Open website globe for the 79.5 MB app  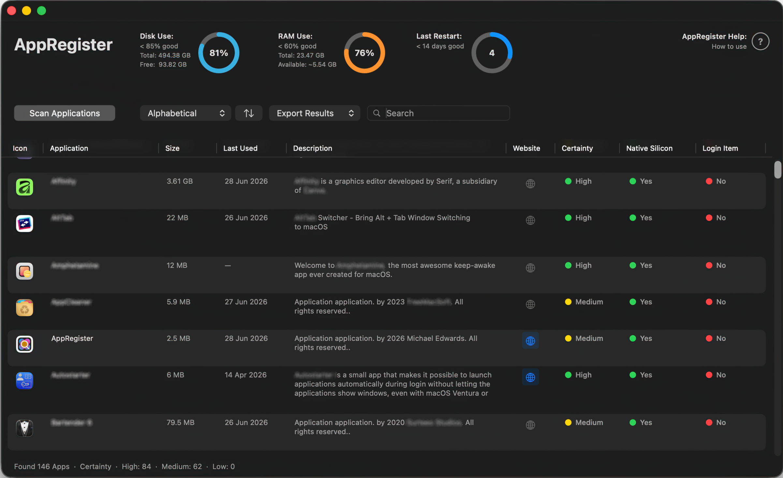(x=530, y=425)
